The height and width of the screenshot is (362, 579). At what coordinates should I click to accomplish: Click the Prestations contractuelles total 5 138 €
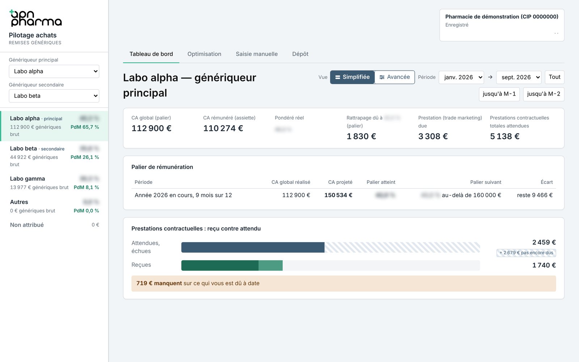pos(504,136)
